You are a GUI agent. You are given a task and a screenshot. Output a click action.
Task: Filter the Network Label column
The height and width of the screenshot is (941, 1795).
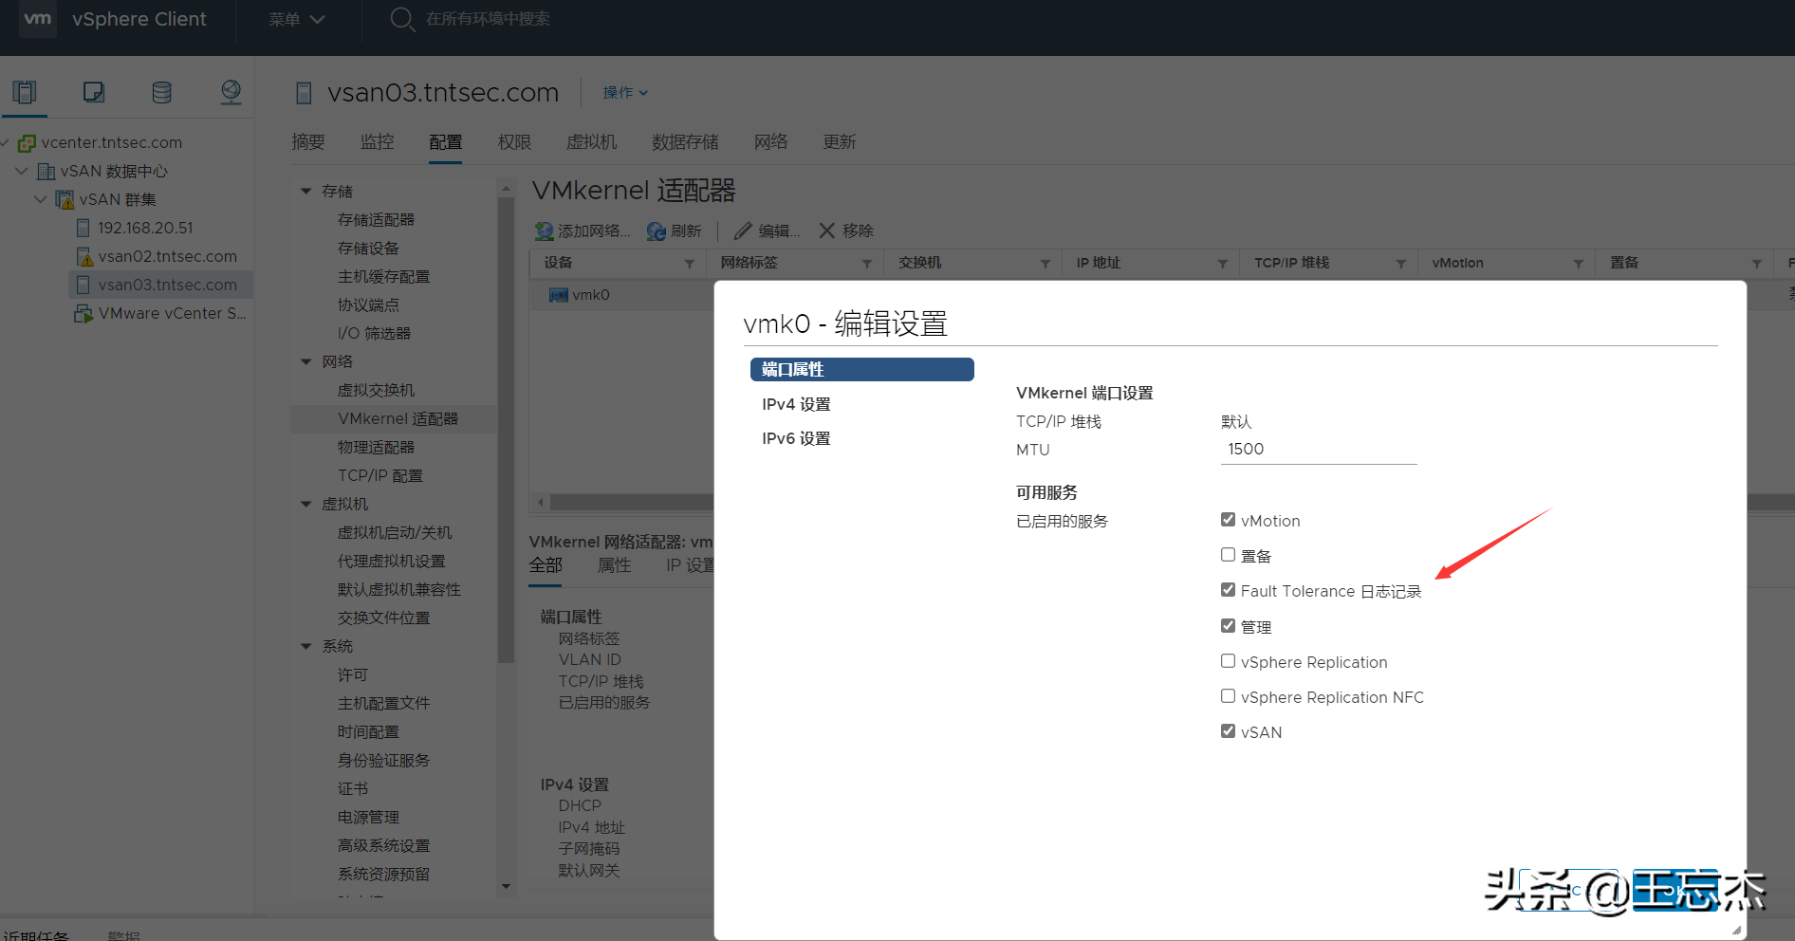pos(867,264)
